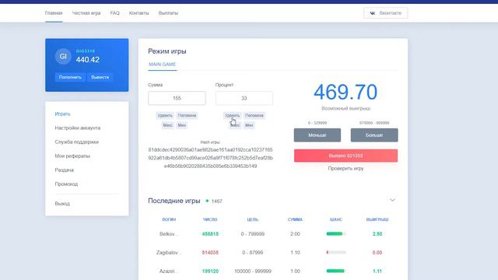Click the СУММА column header
498x280 pixels.
[x=295, y=219]
